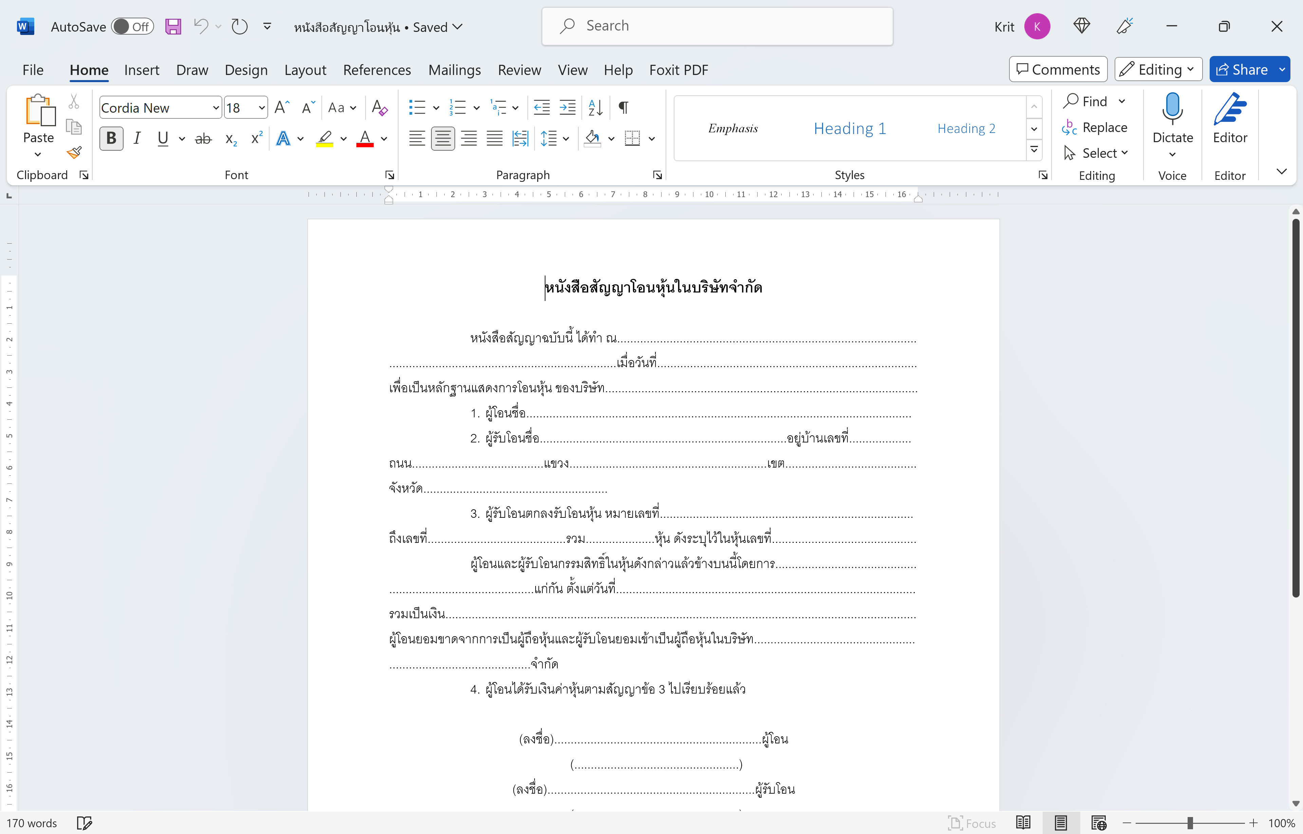This screenshot has height=834, width=1303.
Task: Expand the Bullets dropdown arrow
Action: click(x=436, y=108)
